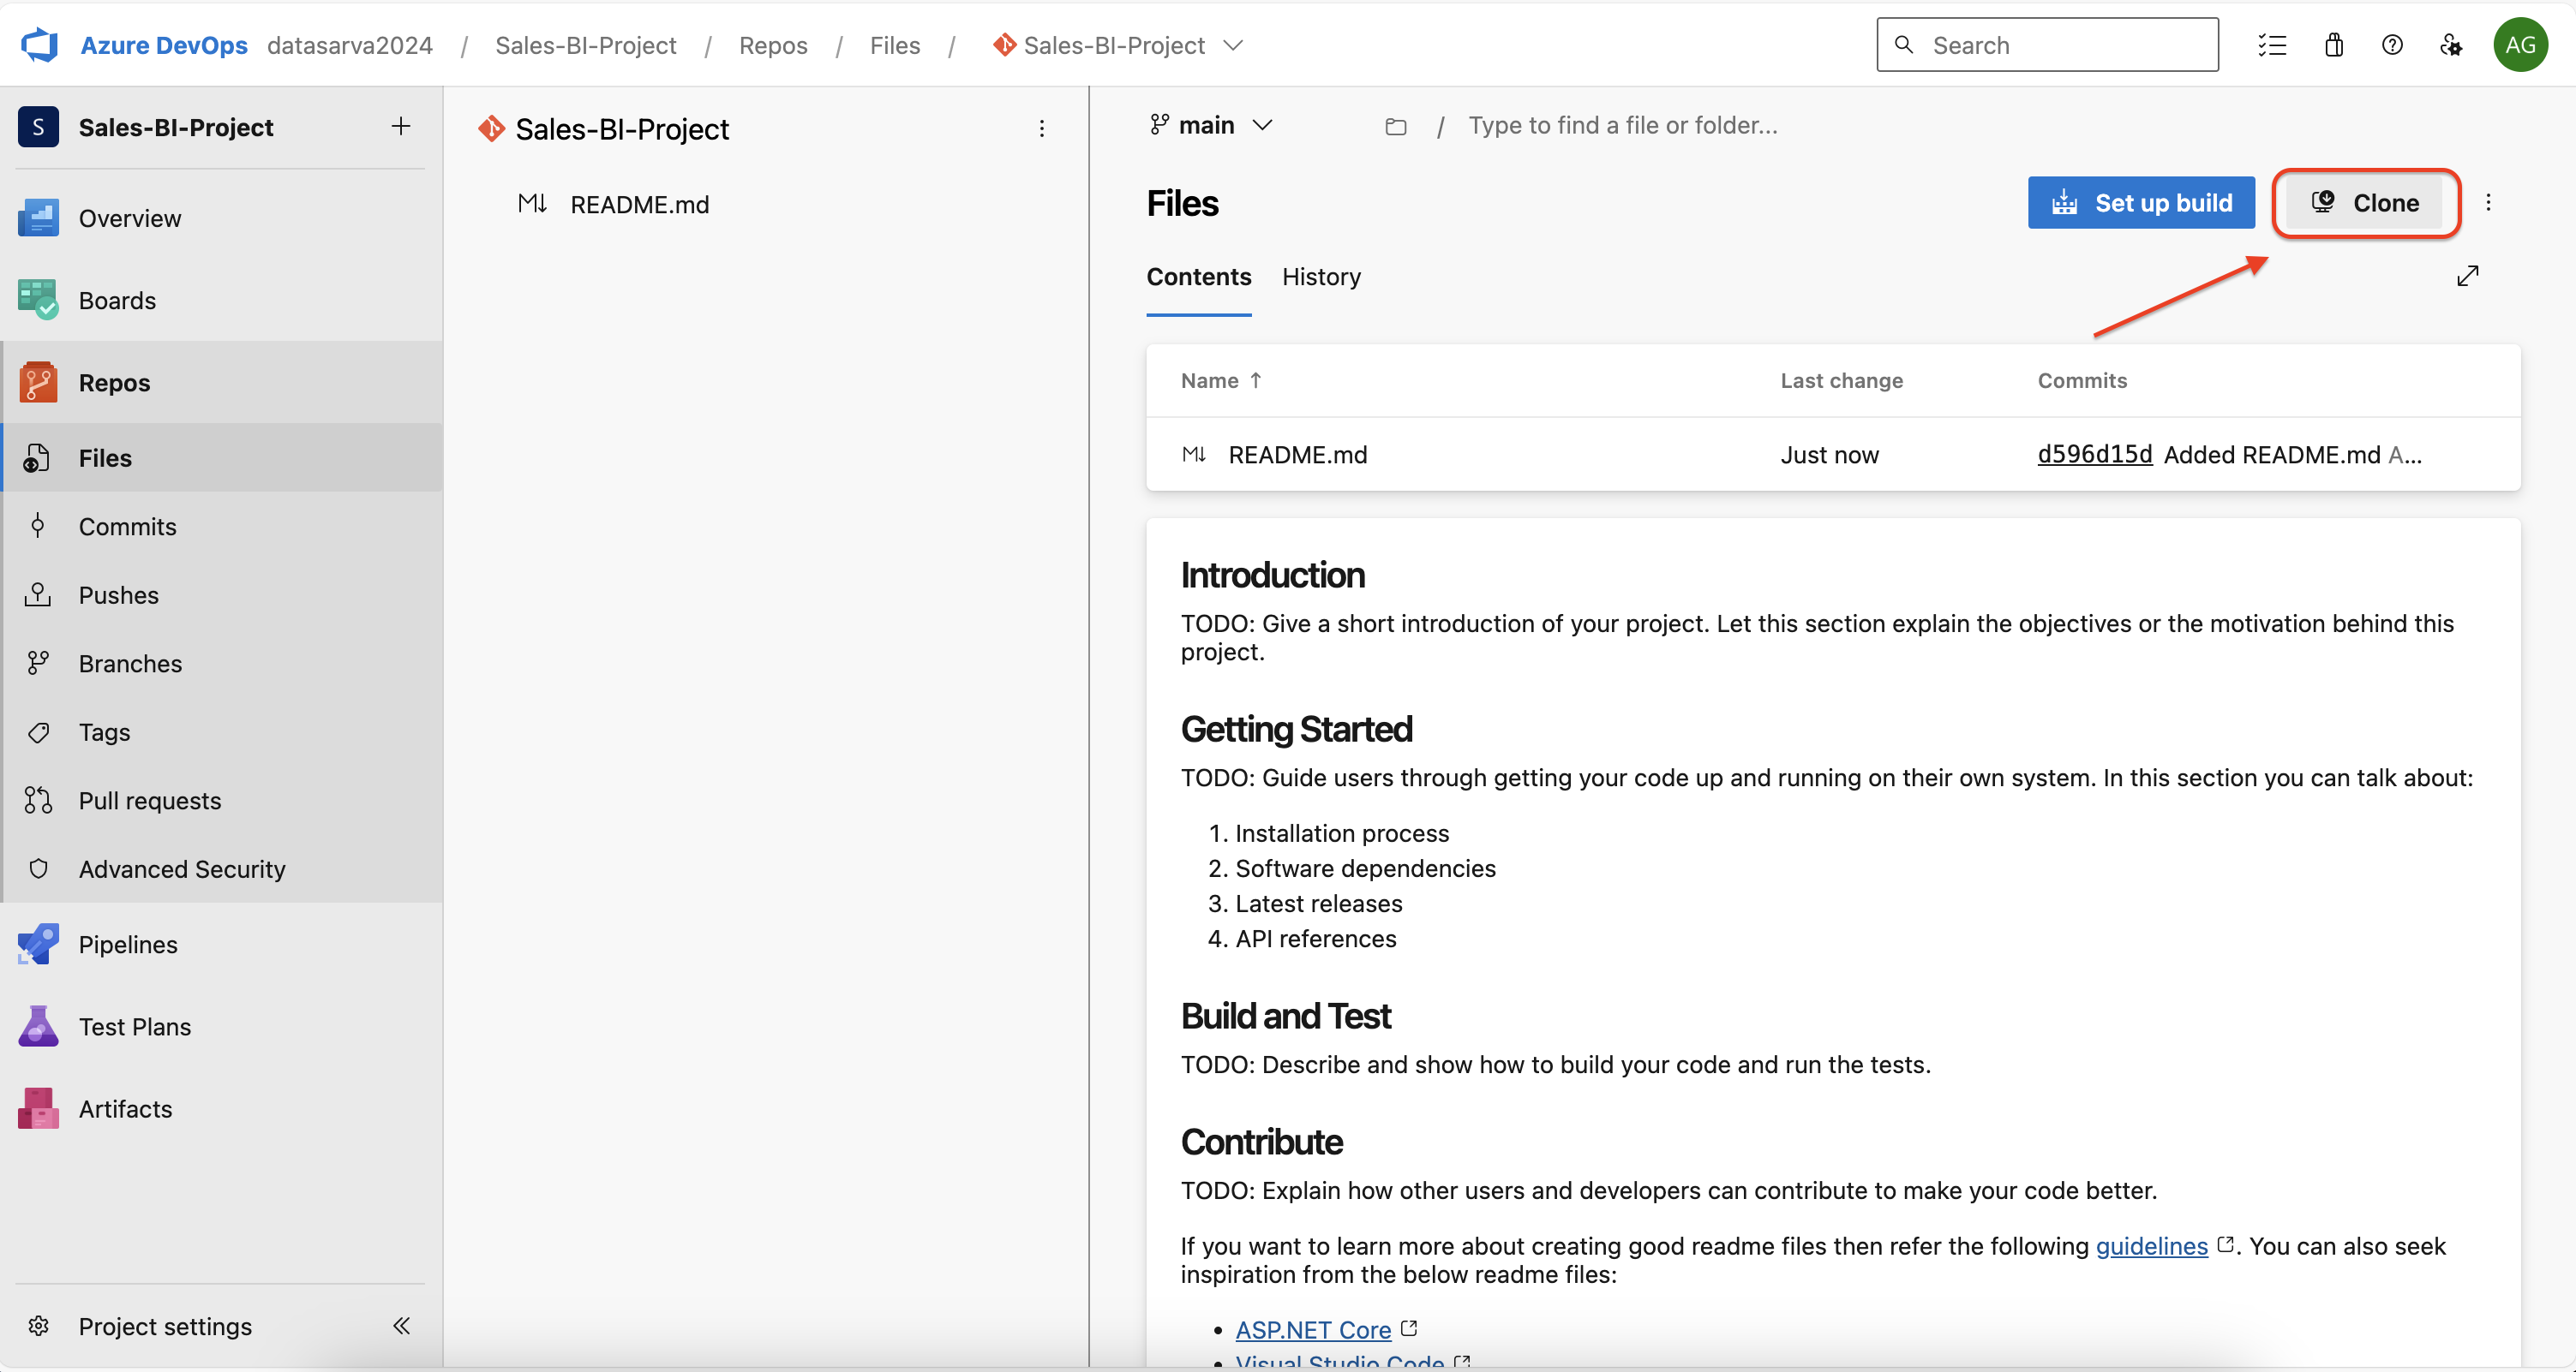Open more options for Sales-BI-Project repo tree
This screenshot has height=1372, width=2576.
coord(1042,129)
